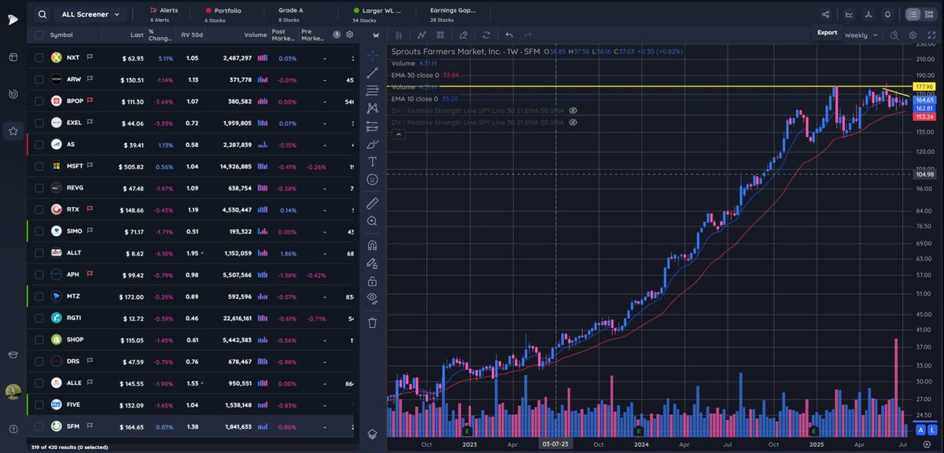Open the help question mark icon

click(x=13, y=429)
